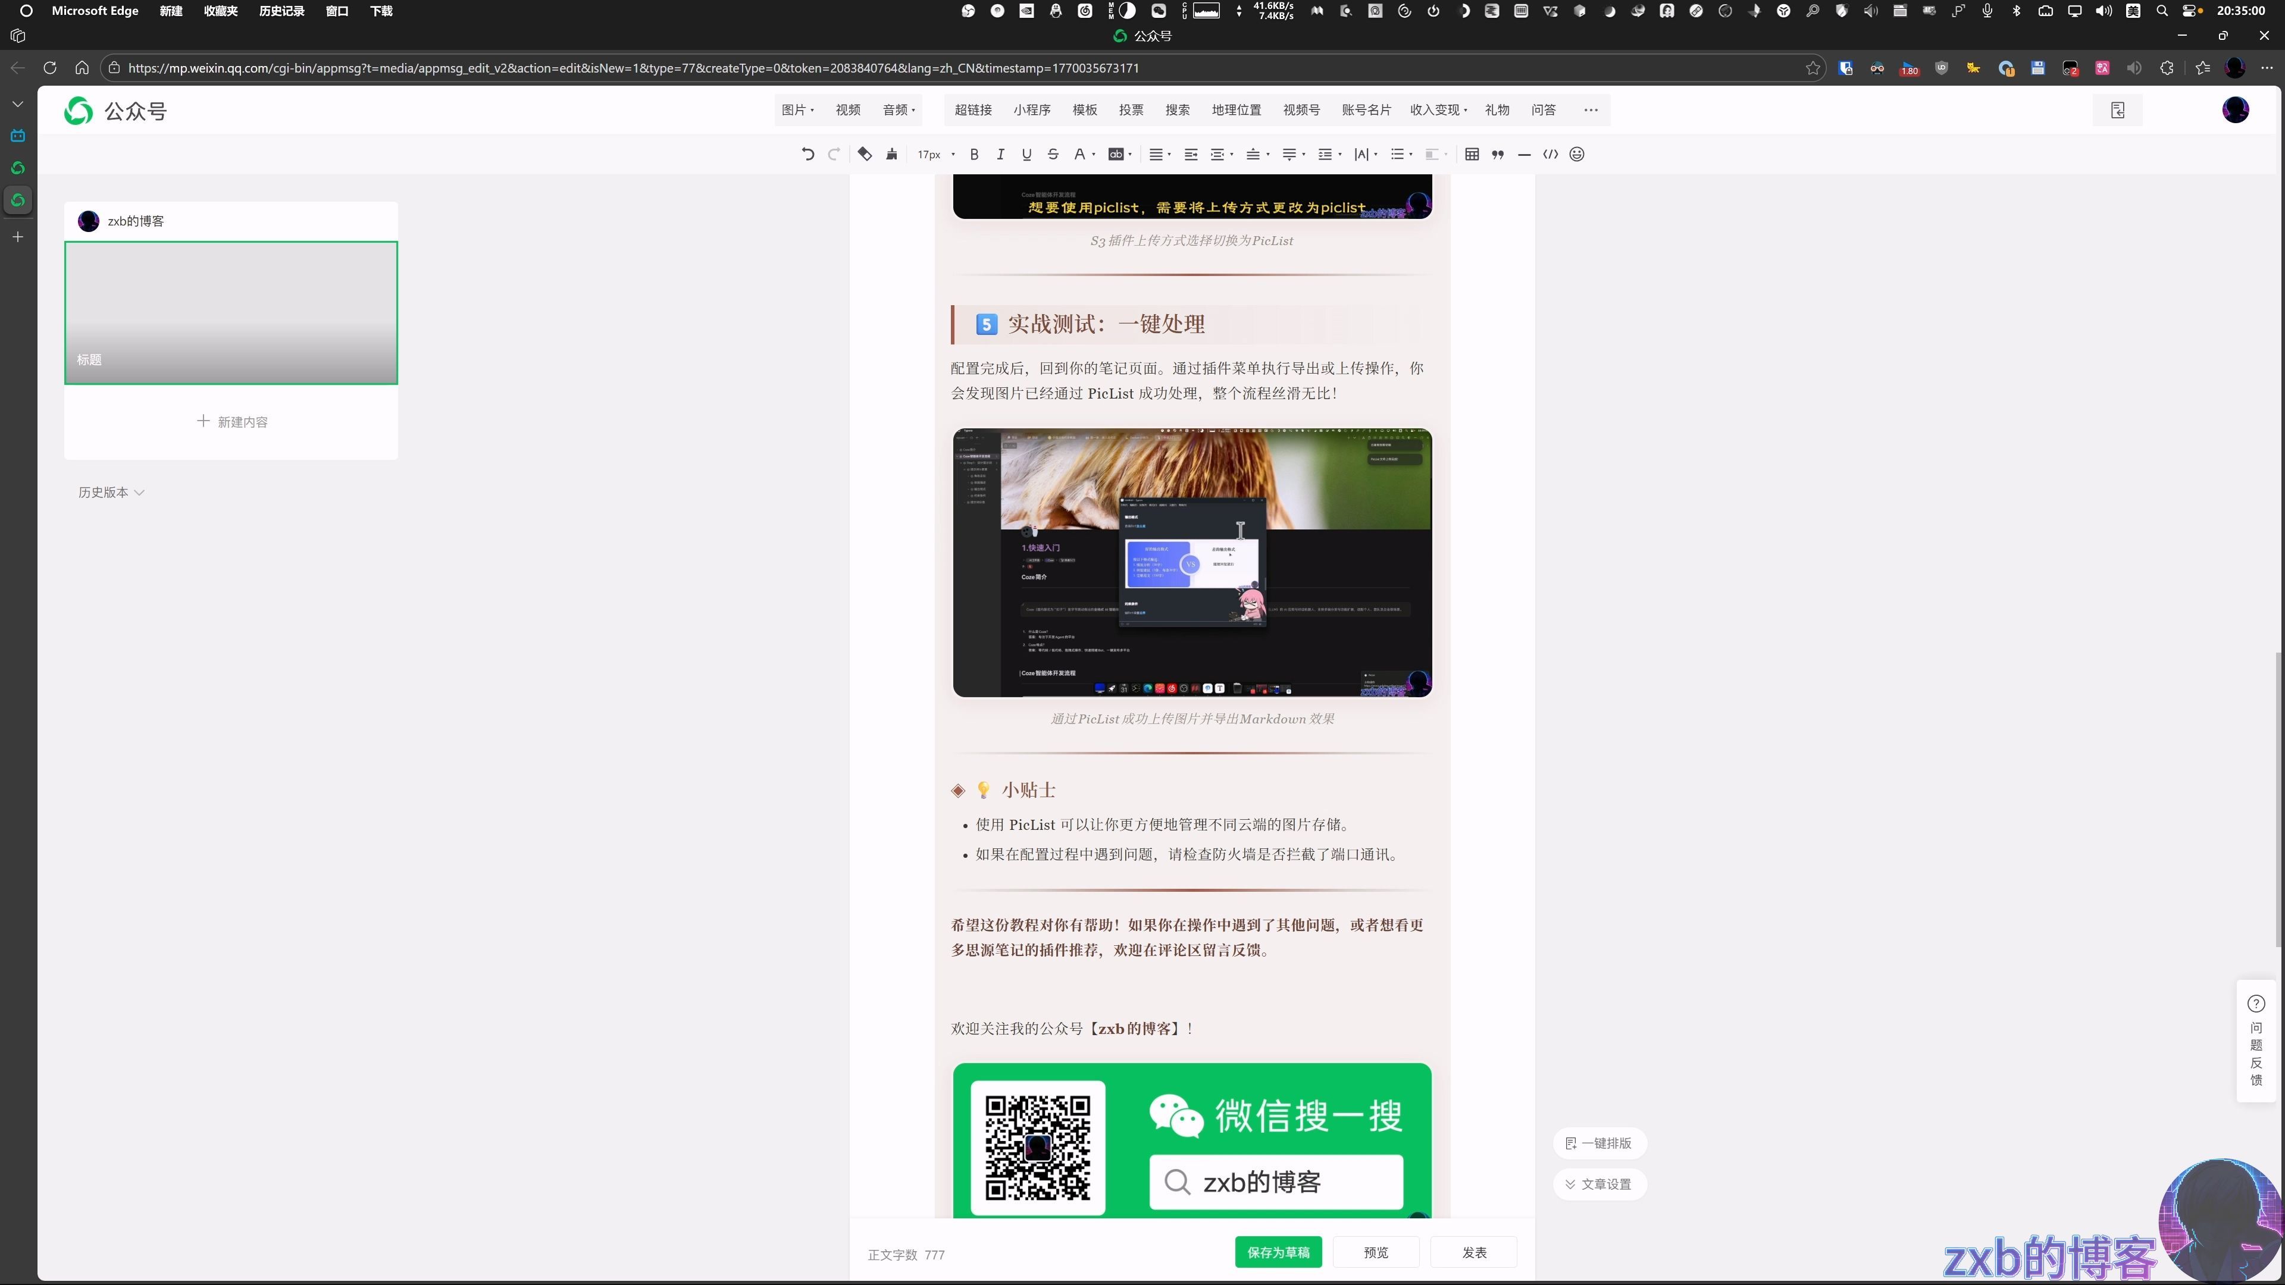Image resolution: width=2285 pixels, height=1285 pixels.
Task: Toggle bold formatting
Action: [974, 153]
